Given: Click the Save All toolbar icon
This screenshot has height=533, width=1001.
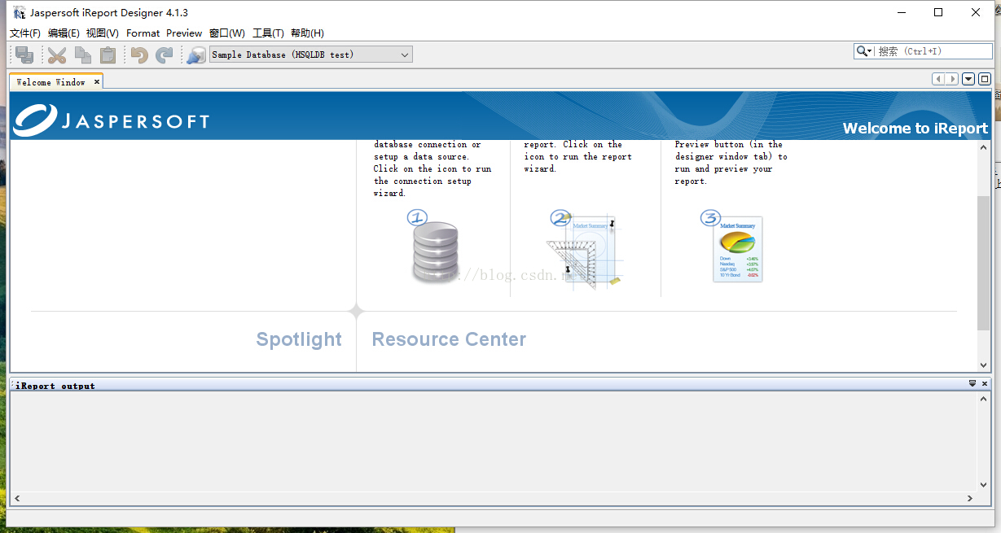Looking at the screenshot, I should tap(24, 55).
